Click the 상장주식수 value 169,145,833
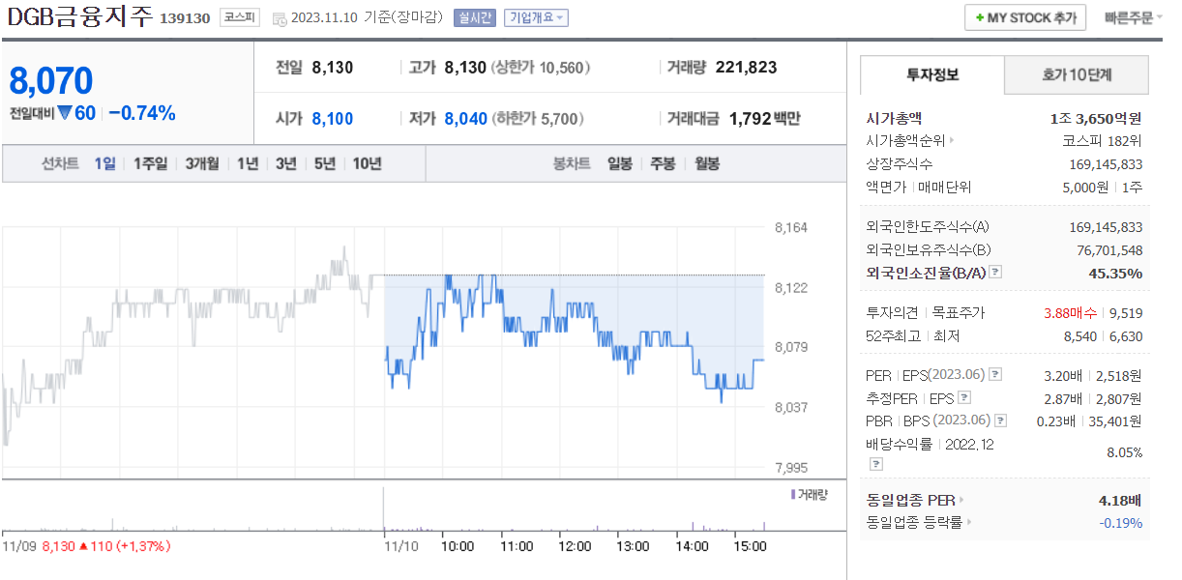Viewport: 1182px width, 580px height. point(1106,163)
